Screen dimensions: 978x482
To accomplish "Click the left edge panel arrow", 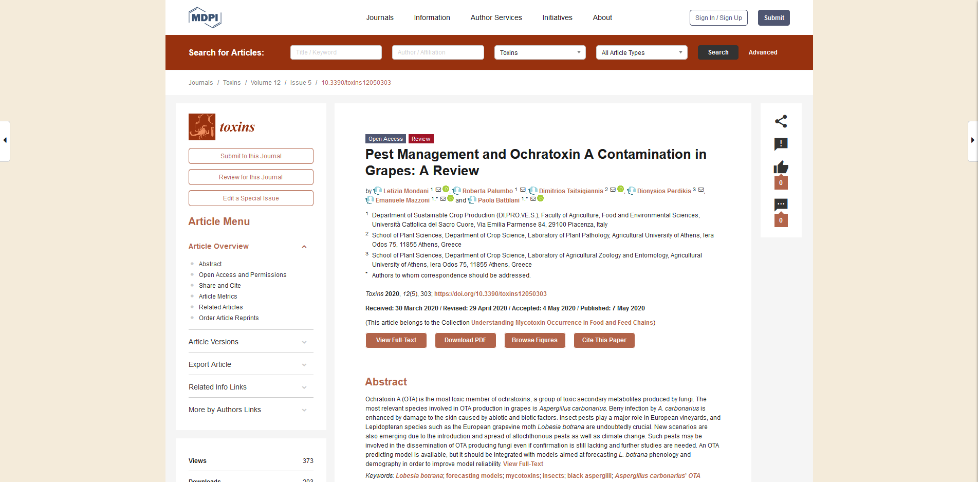I will pos(5,140).
